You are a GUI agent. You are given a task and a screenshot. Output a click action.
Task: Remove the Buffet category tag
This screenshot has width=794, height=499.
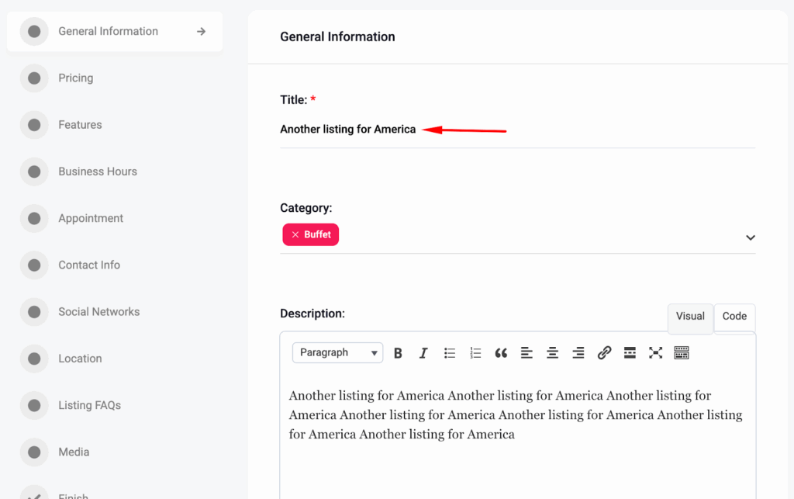[295, 234]
